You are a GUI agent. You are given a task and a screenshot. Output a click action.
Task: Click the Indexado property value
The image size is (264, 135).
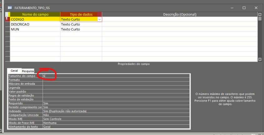click(x=116, y=111)
